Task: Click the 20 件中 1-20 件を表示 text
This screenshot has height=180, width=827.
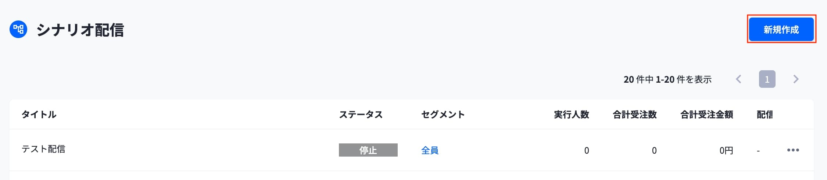Action: pyautogui.click(x=667, y=79)
